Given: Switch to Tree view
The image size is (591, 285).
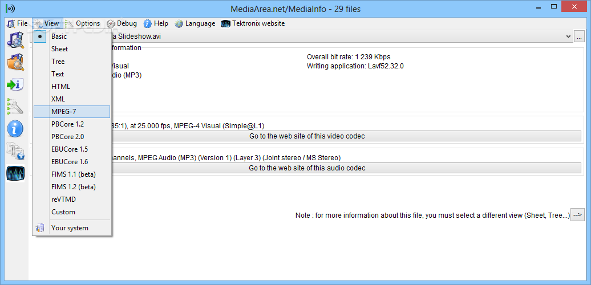Looking at the screenshot, I should (72, 62).
